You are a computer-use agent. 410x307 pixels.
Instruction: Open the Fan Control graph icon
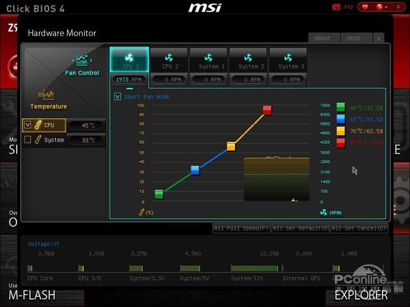click(82, 60)
